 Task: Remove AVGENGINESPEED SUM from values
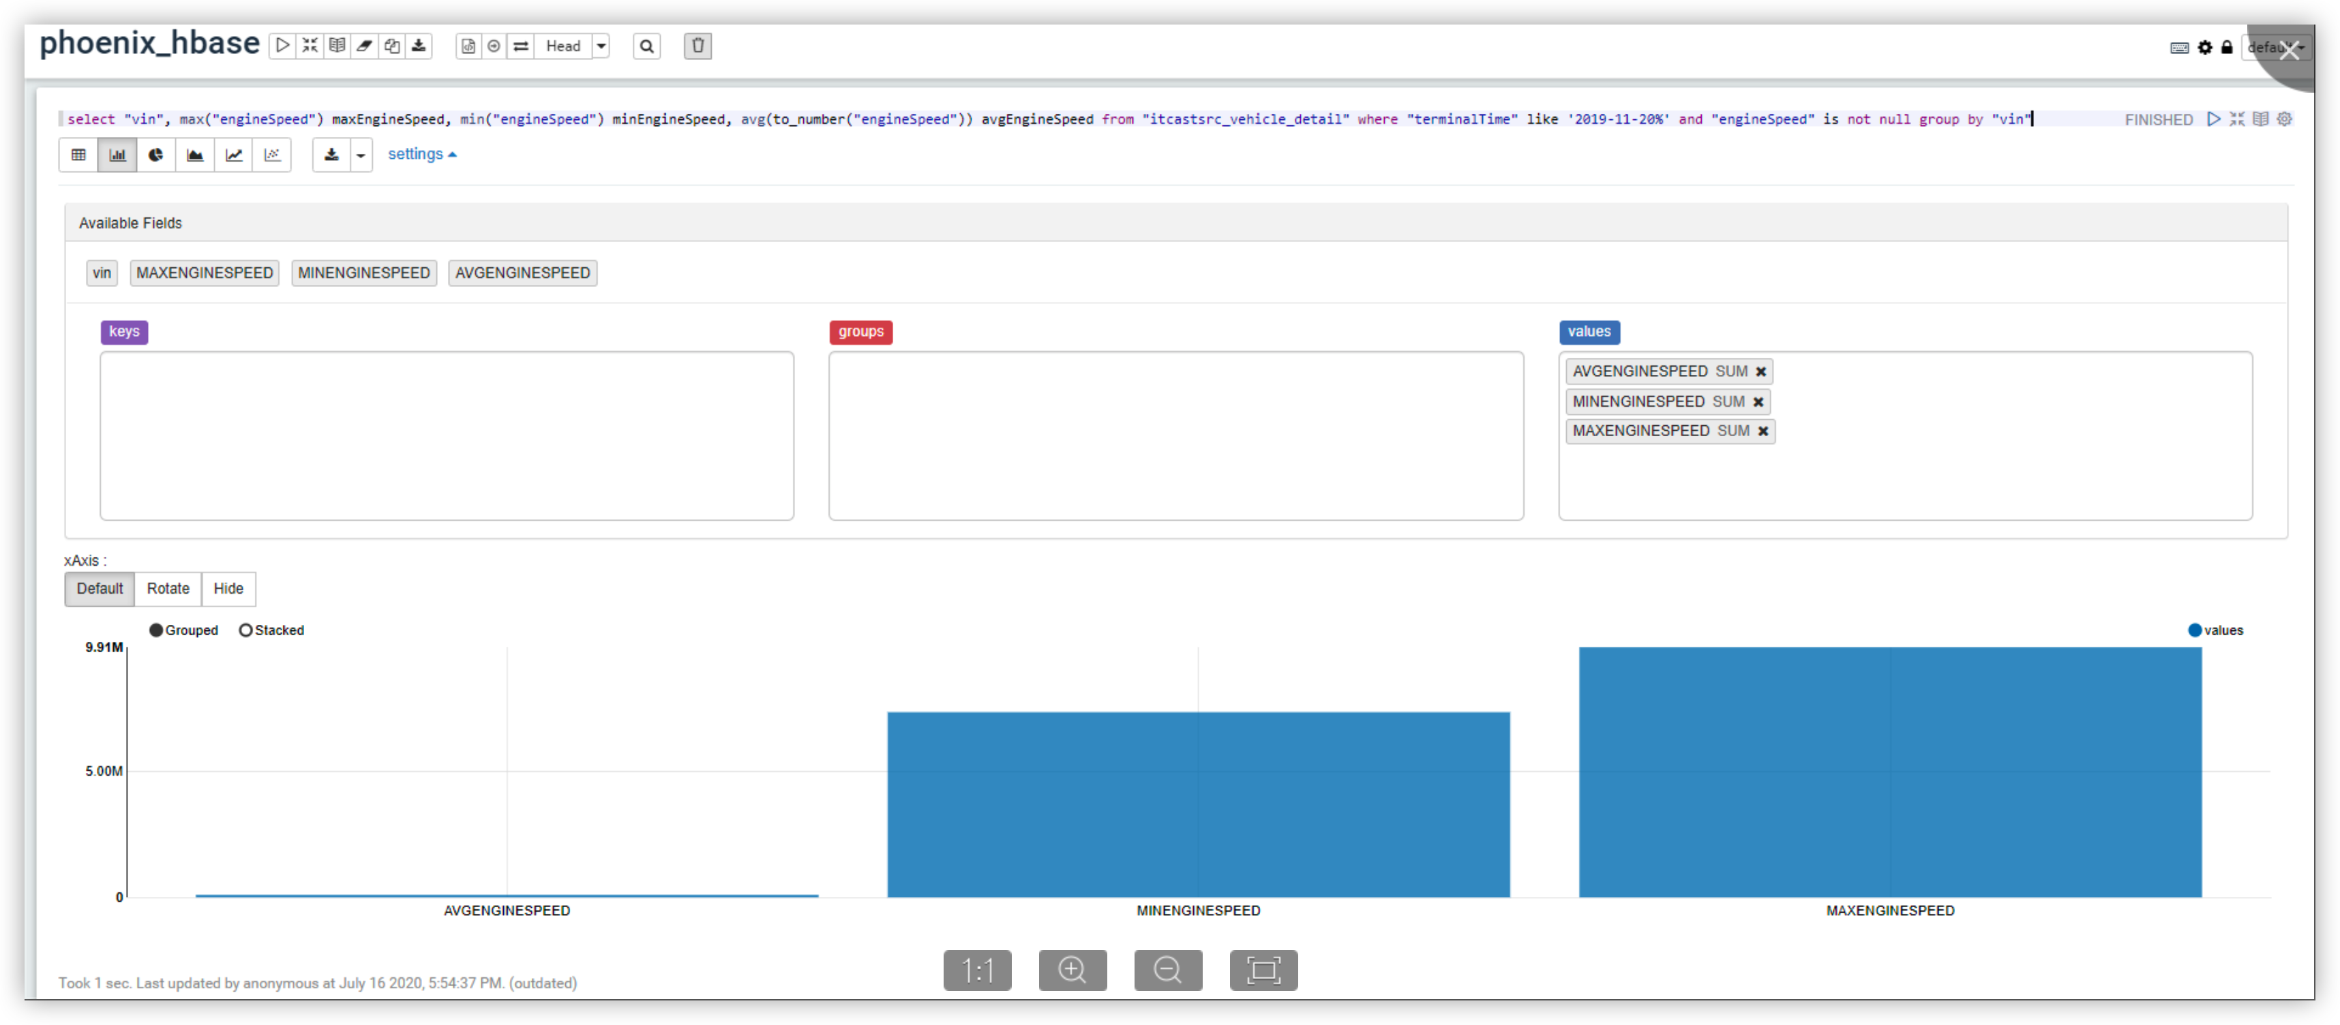1760,371
